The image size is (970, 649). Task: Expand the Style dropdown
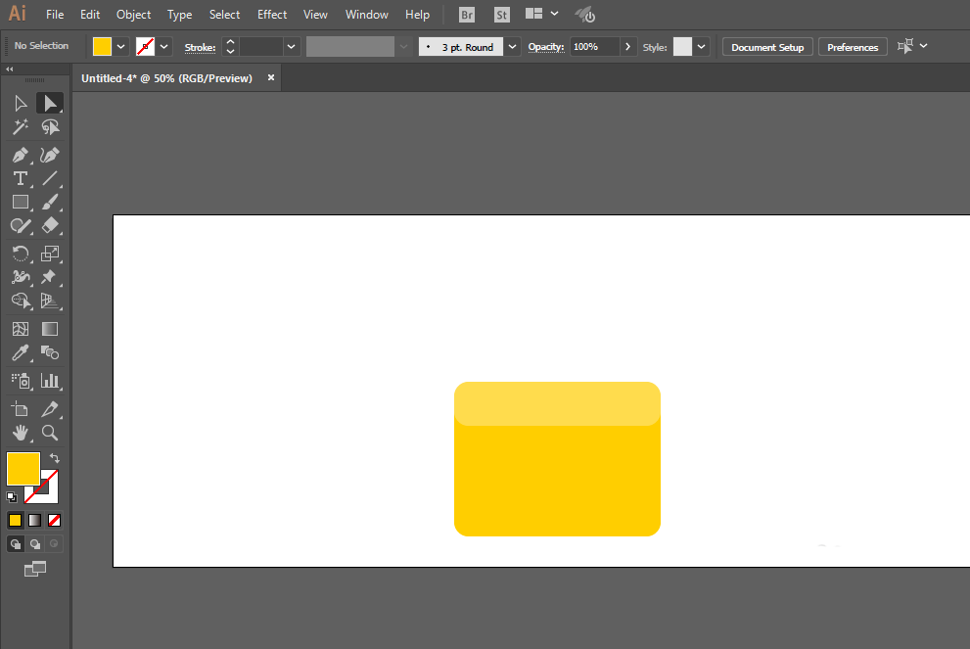tap(702, 46)
